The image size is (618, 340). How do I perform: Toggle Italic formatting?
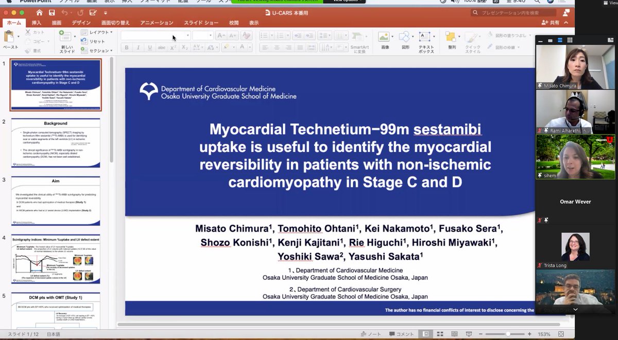[x=138, y=47]
